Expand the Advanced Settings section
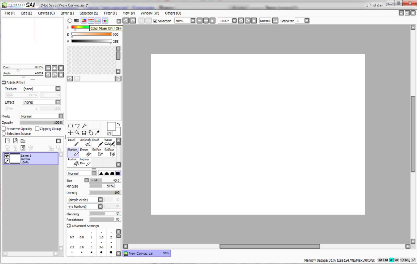Image resolution: width=417 pixels, height=264 pixels. click(69, 226)
